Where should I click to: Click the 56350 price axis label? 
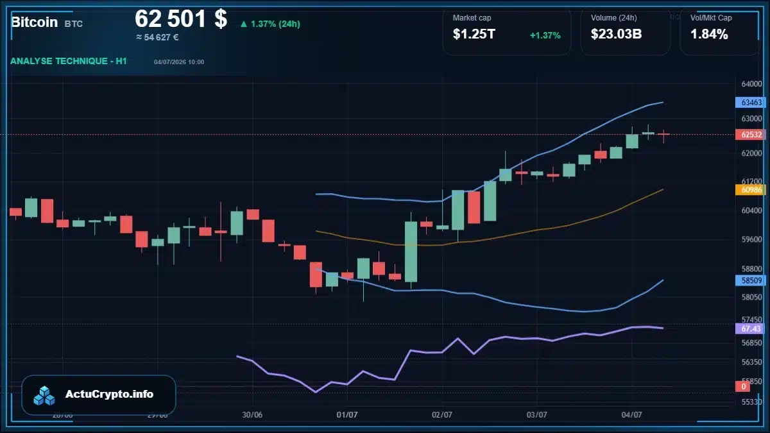751,362
